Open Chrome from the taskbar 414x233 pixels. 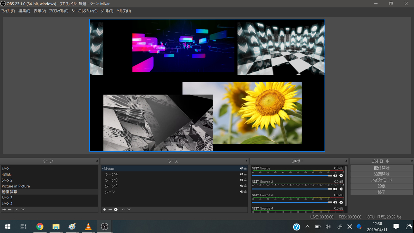tap(40, 226)
